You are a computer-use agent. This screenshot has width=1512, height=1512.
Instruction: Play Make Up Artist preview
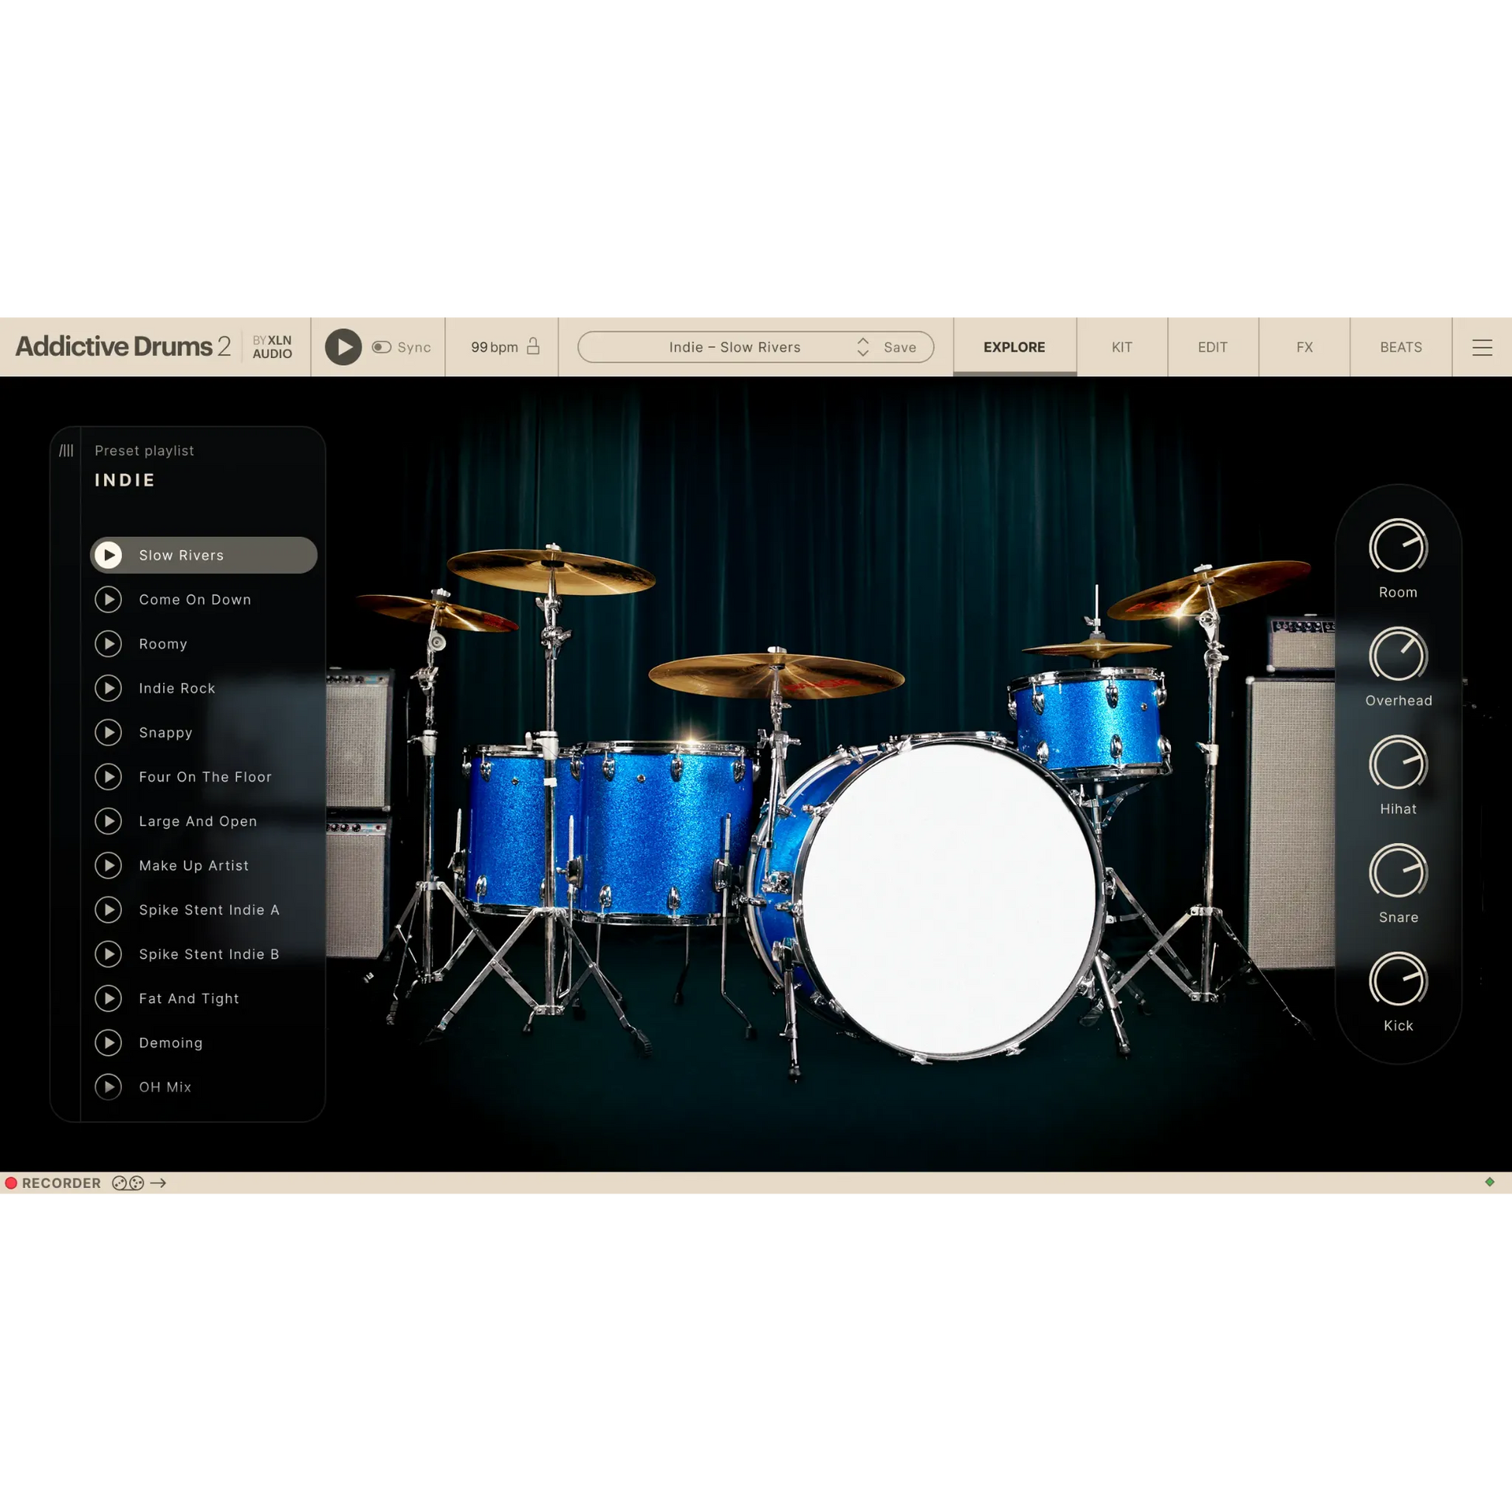click(x=109, y=866)
